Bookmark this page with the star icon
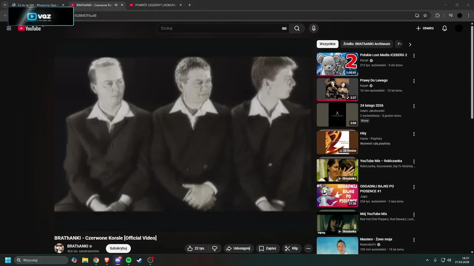 point(425,16)
